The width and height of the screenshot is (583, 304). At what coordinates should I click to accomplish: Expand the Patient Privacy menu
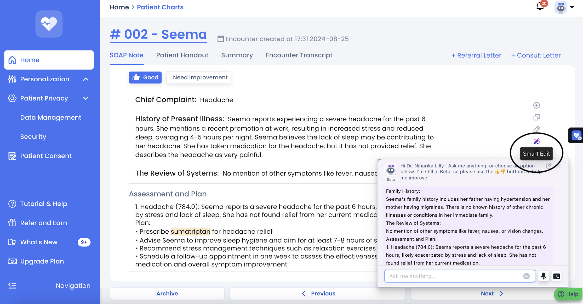[85, 98]
